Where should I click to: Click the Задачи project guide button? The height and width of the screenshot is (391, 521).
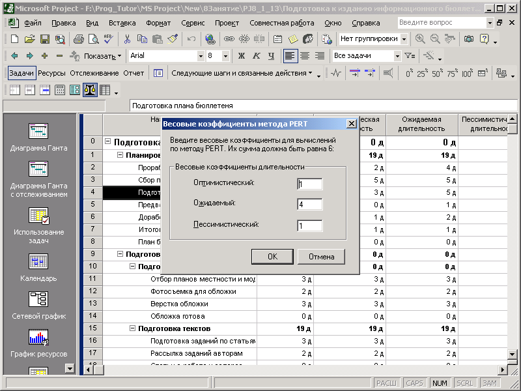coord(21,73)
